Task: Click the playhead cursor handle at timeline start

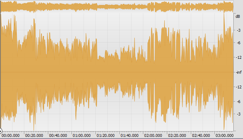Action: (1, 131)
